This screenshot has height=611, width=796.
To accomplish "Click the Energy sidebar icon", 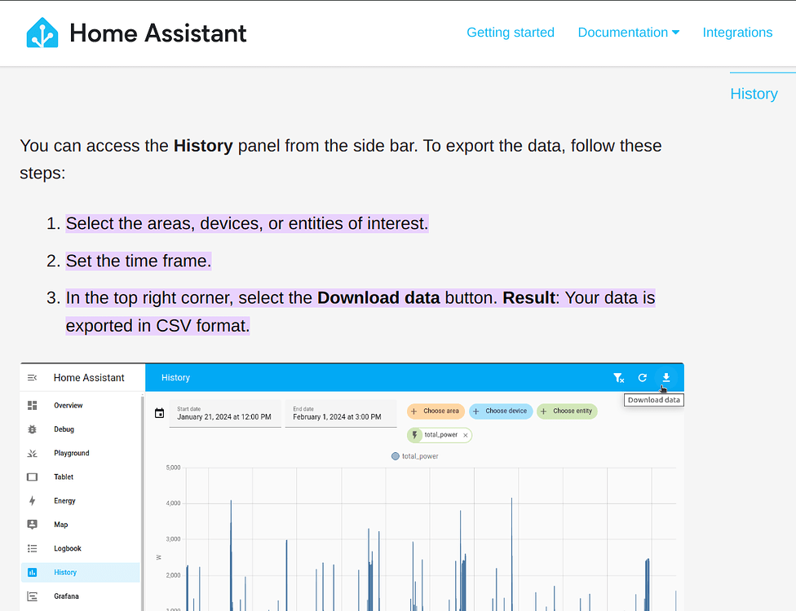I will coord(32,501).
